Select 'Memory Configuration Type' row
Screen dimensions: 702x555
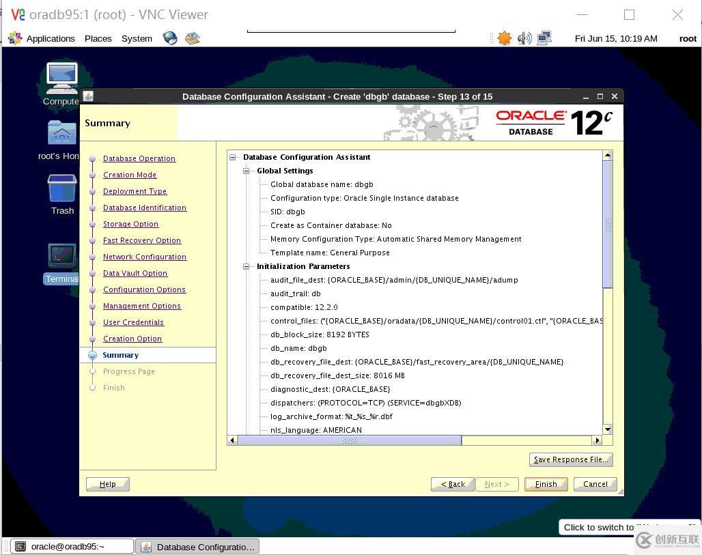coord(396,240)
